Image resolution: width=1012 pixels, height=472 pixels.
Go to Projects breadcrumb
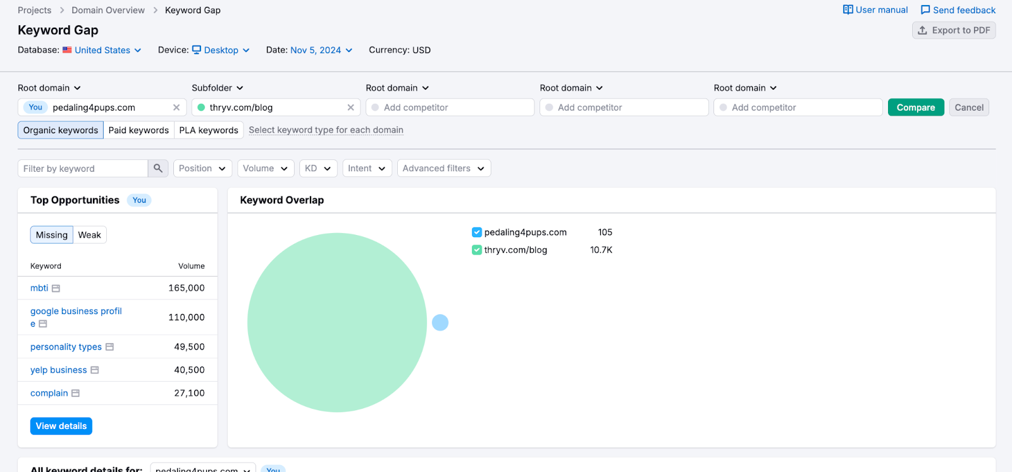tap(35, 10)
